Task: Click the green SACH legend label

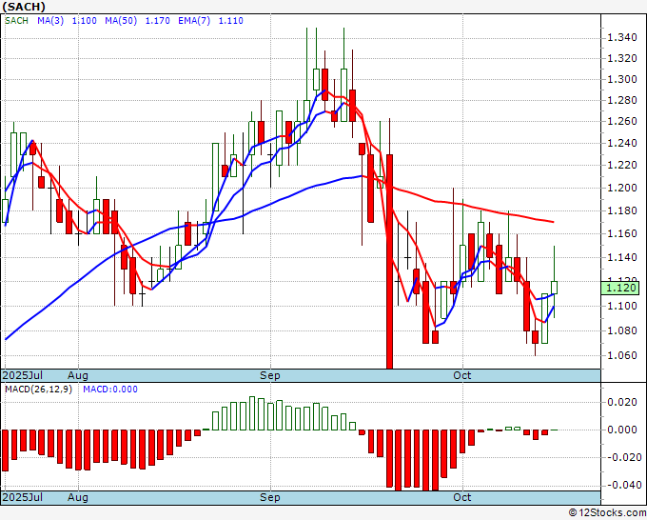Action: (16, 21)
